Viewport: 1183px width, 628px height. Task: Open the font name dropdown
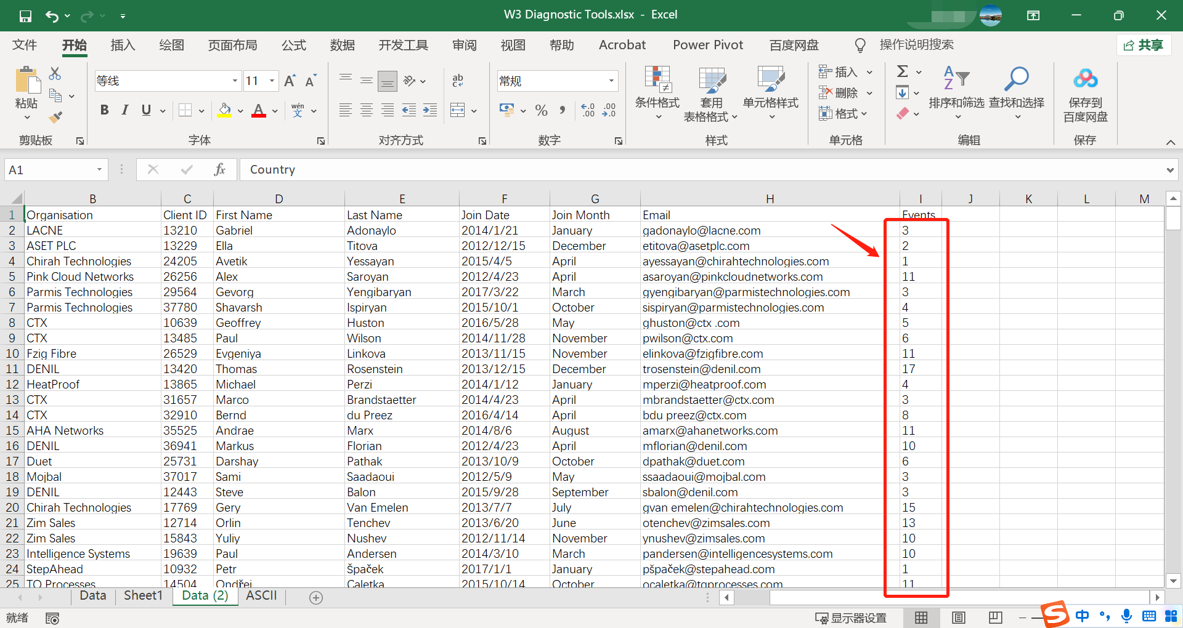235,81
